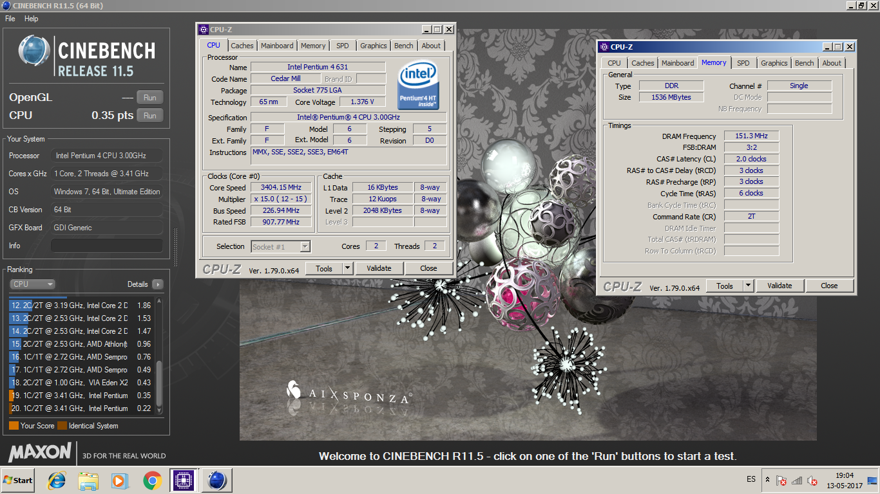Switch to Cinebench via taskbar icon
Viewport: 880px width, 494px height.
(217, 480)
